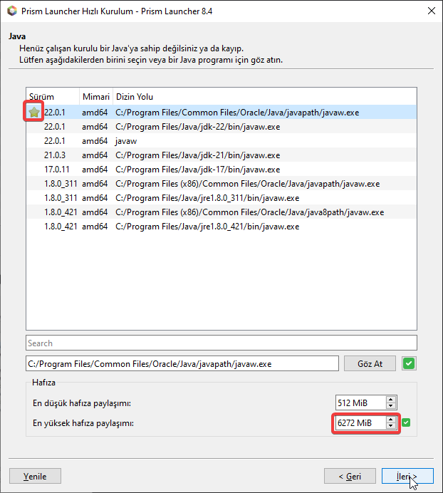Image resolution: width=443 pixels, height=493 pixels.
Task: Select 1.8.0_421 java8path row
Action: [x=221, y=212]
